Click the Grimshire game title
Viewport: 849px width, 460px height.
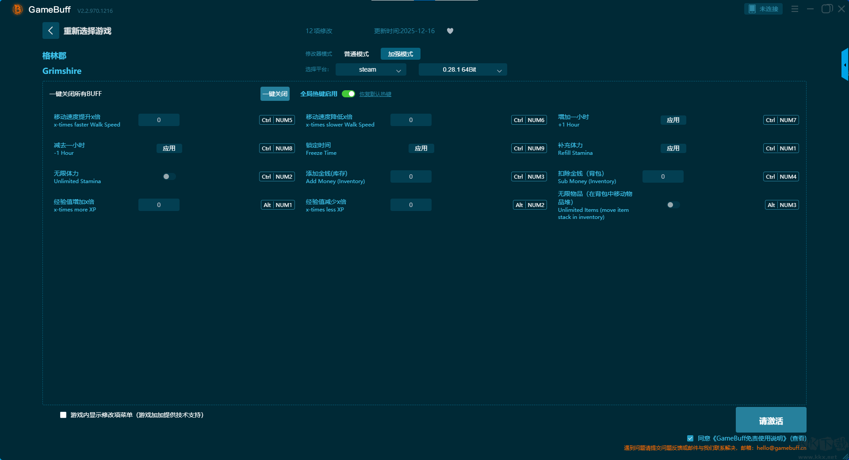click(62, 71)
